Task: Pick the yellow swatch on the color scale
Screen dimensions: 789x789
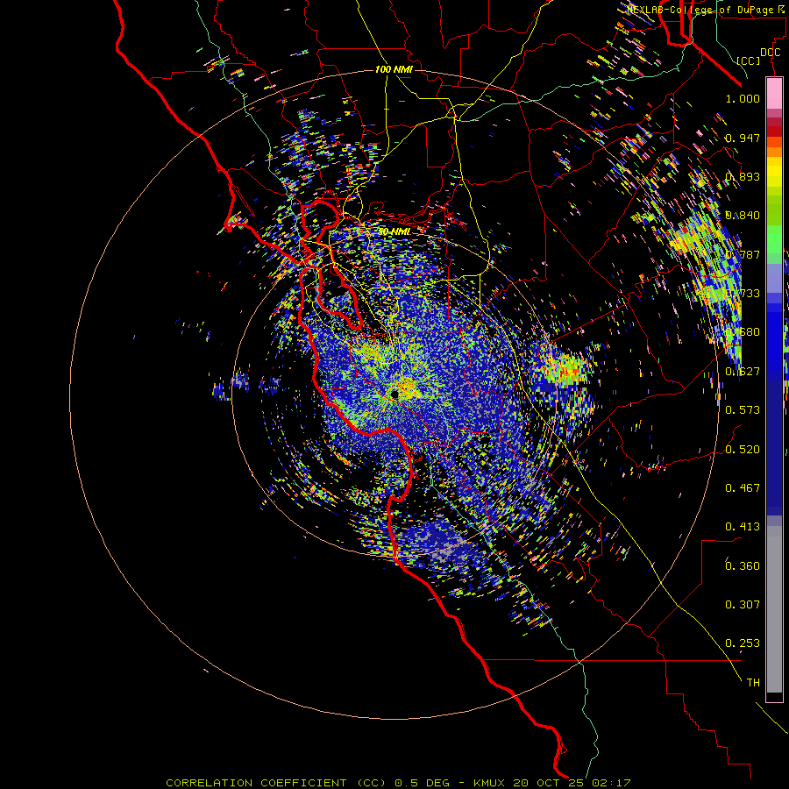Action: (x=774, y=172)
